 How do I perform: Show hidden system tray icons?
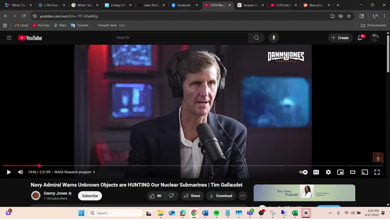point(330,213)
